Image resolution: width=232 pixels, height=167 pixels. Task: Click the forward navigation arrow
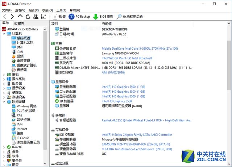coord(12,17)
